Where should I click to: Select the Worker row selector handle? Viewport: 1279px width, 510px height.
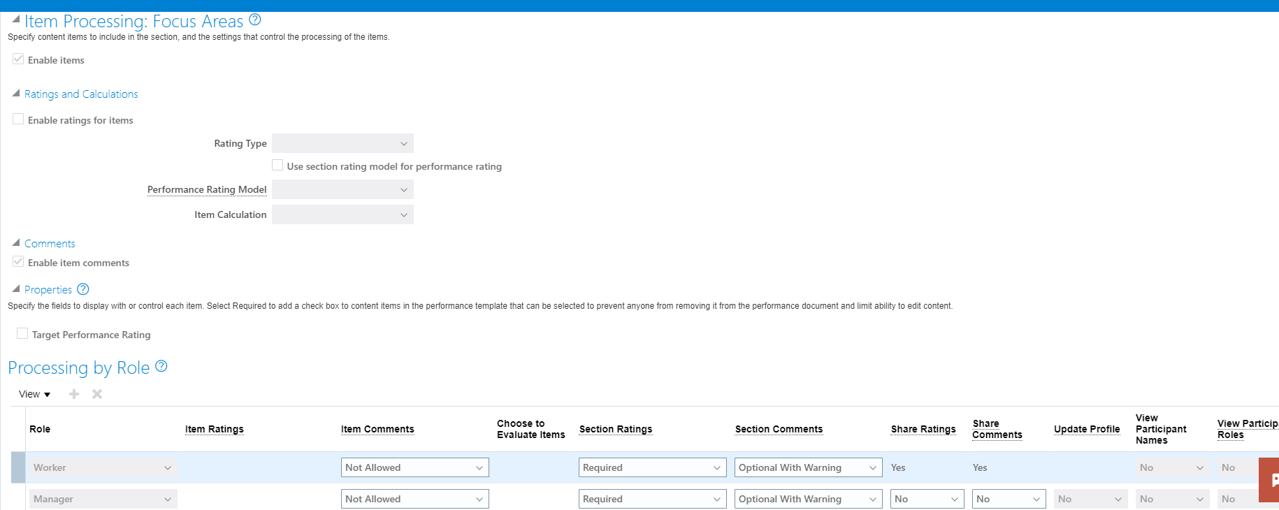click(x=18, y=467)
